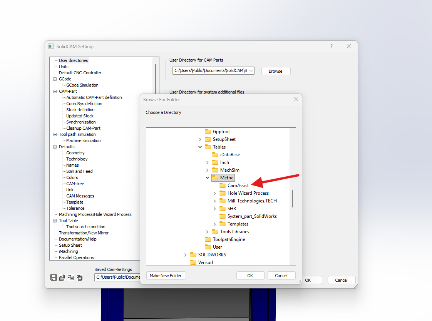Select the Gpptool folder icon
This screenshot has width=432, height=321.
(208, 132)
